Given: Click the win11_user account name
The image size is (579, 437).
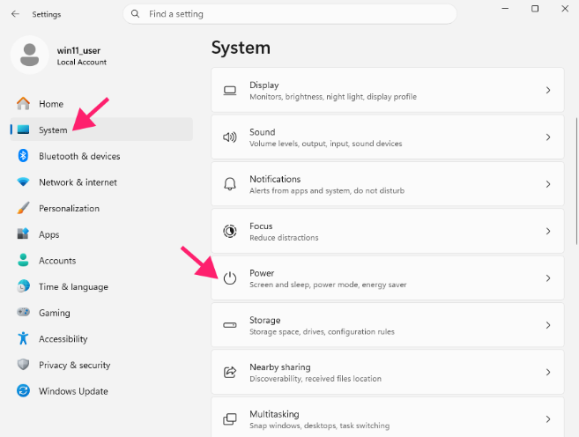Looking at the screenshot, I should coord(78,50).
